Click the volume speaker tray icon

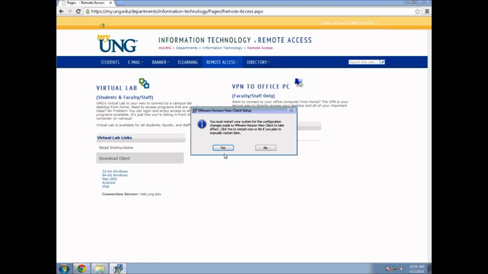[401, 269]
